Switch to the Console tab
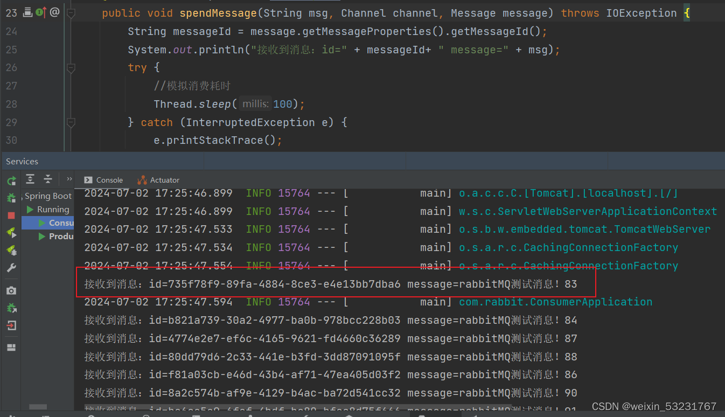 click(103, 180)
